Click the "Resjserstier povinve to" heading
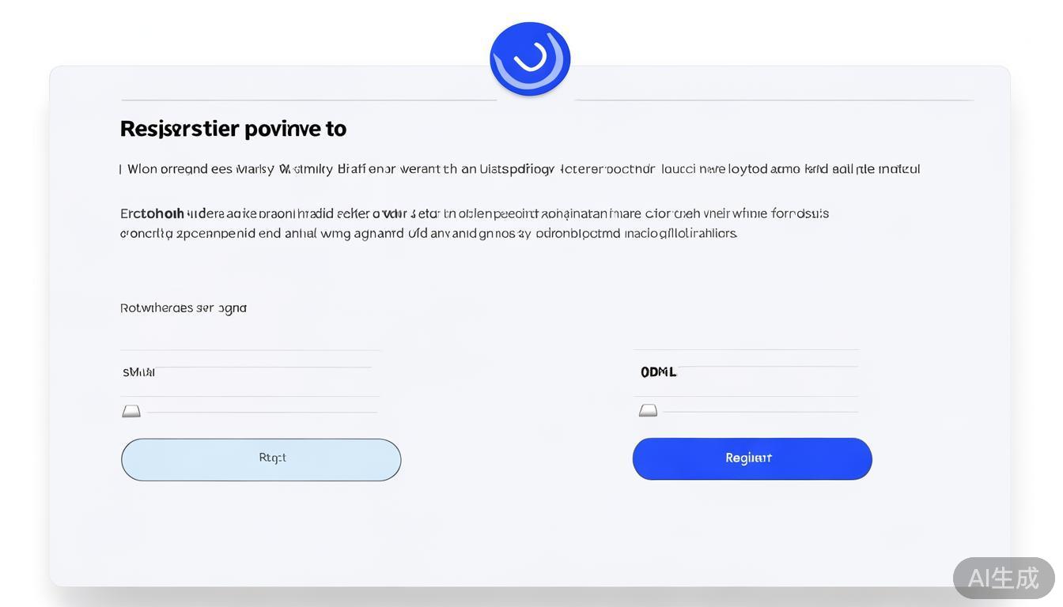The height and width of the screenshot is (607, 1063). coord(233,129)
